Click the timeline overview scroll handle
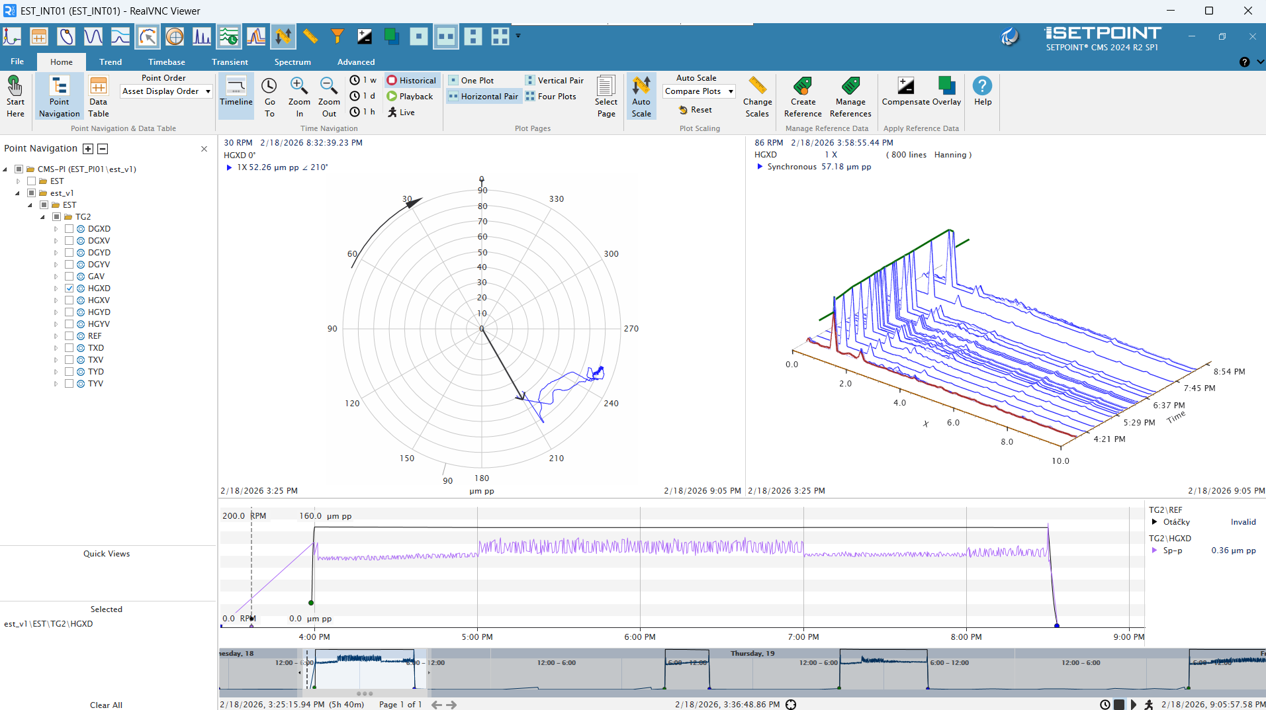1266x710 pixels. pos(365,693)
